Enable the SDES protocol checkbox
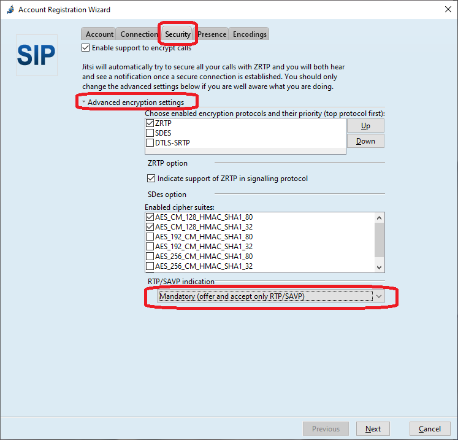The height and width of the screenshot is (440, 458). coord(150,133)
